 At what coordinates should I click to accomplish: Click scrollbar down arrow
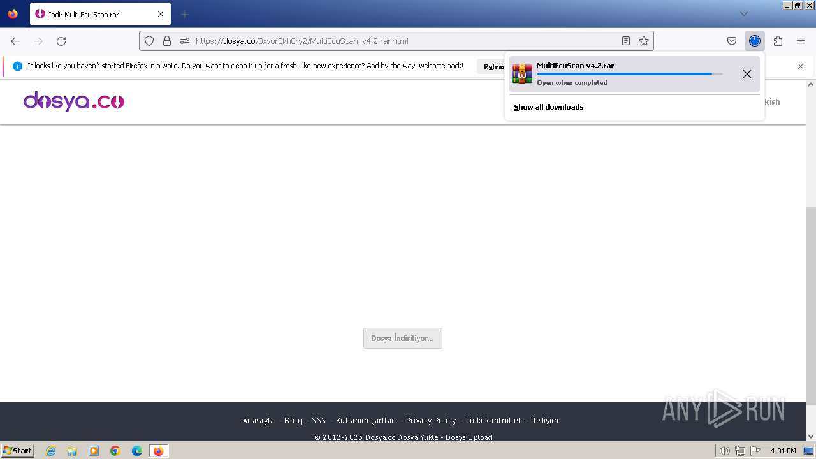(811, 437)
